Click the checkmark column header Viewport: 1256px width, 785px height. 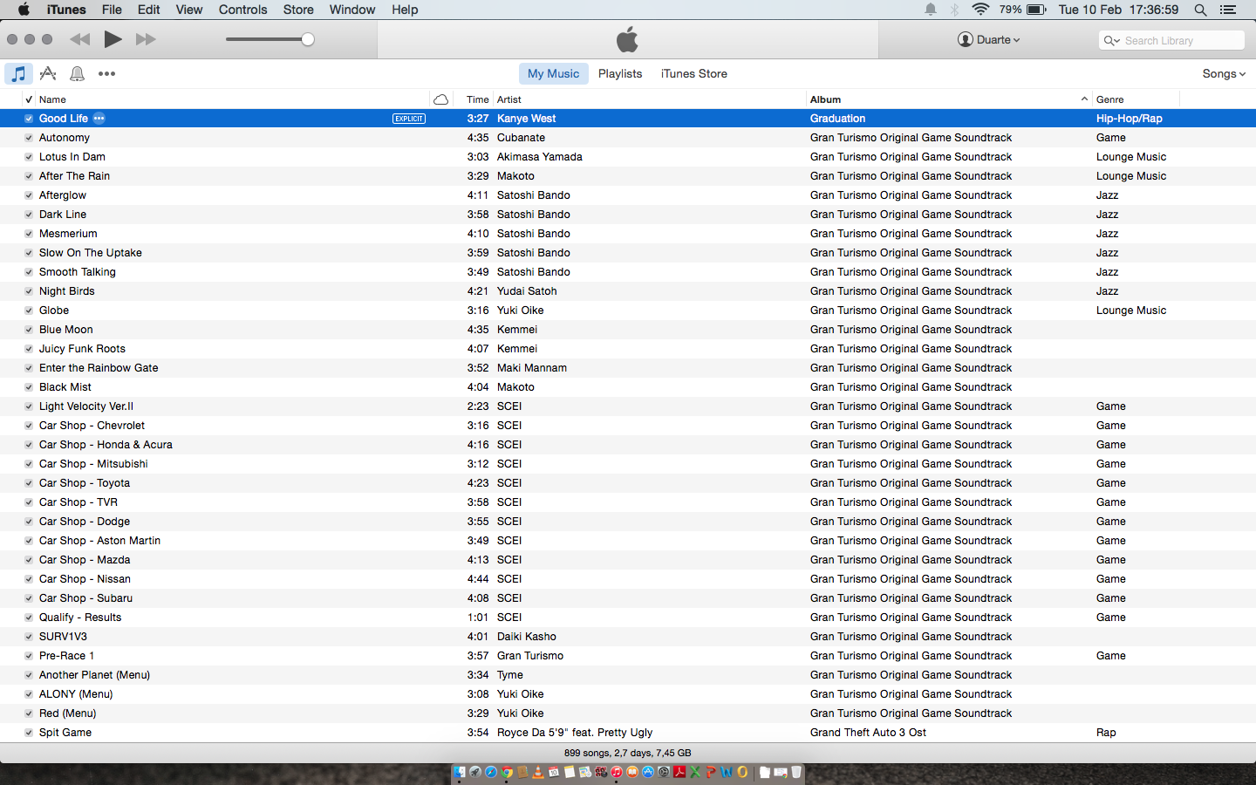(29, 99)
